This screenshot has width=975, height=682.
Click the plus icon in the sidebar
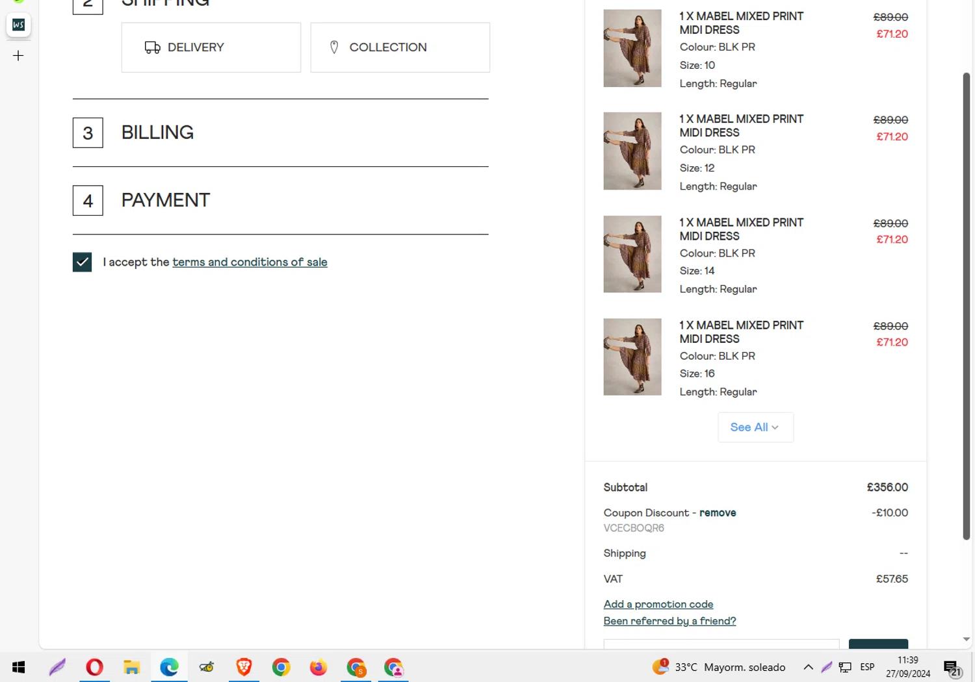(x=18, y=56)
